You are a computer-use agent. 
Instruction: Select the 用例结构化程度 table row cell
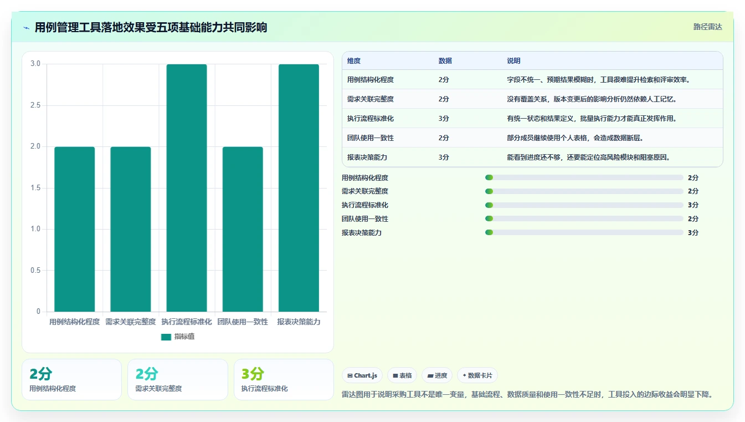point(371,80)
